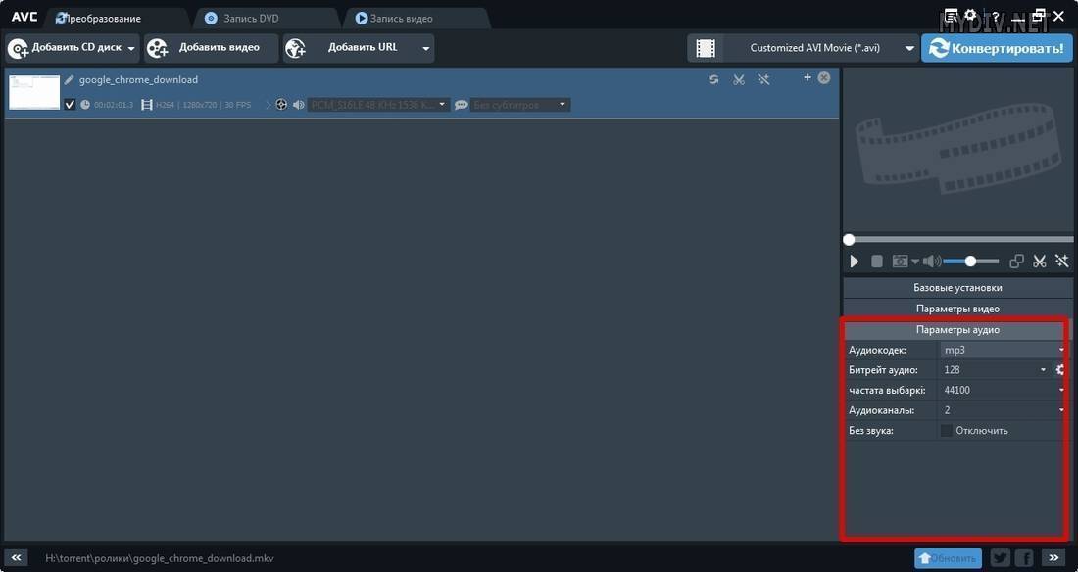Click the film icon beside the output profile

706,48
